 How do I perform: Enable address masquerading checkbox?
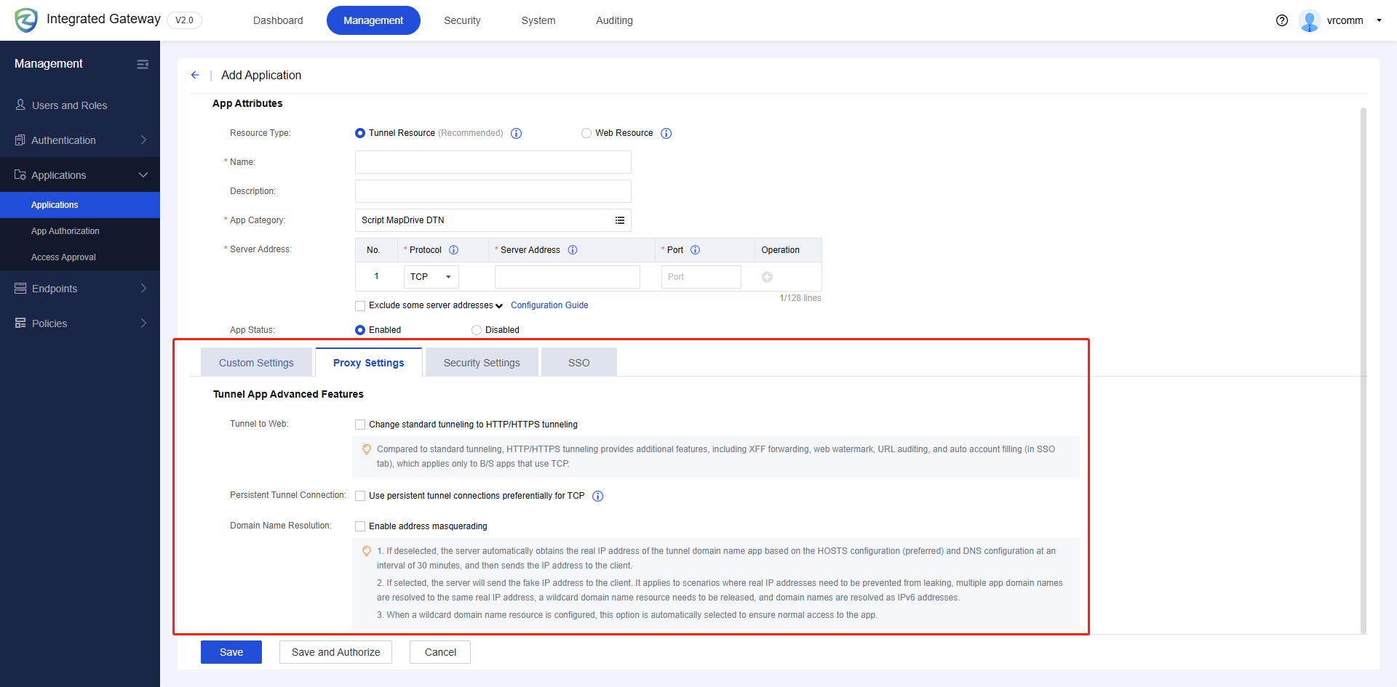[360, 526]
